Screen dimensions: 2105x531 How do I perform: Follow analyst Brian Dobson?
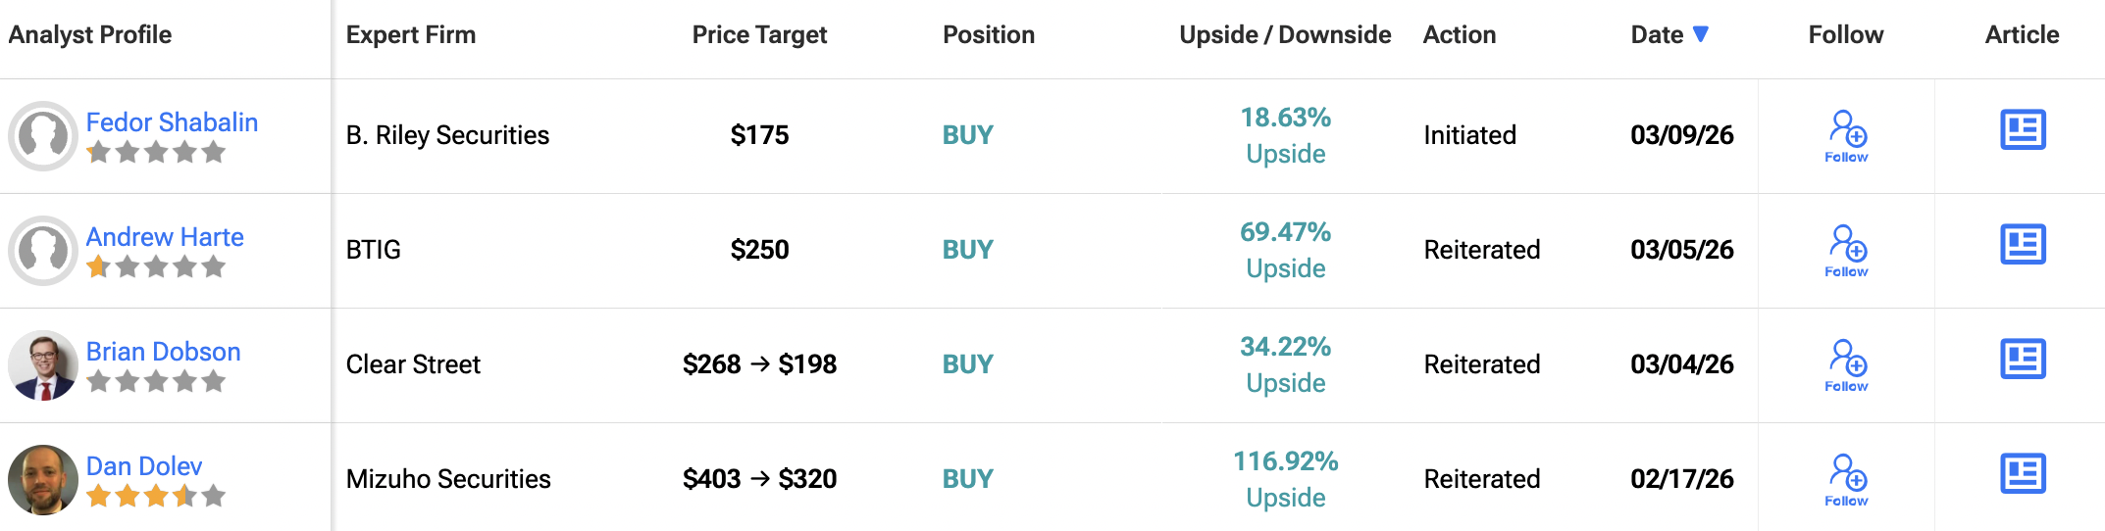point(1846,364)
